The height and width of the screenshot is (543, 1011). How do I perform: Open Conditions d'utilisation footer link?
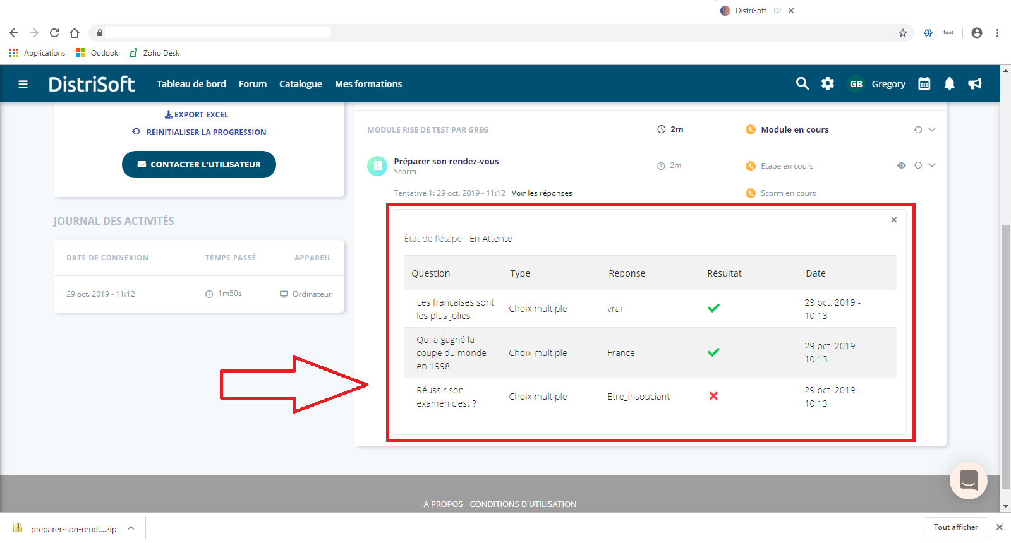click(x=523, y=504)
